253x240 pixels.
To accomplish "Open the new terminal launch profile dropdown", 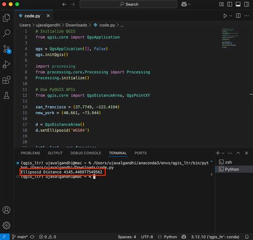I will click(223, 153).
